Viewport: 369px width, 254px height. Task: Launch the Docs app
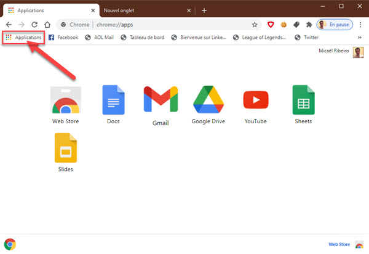click(x=113, y=104)
